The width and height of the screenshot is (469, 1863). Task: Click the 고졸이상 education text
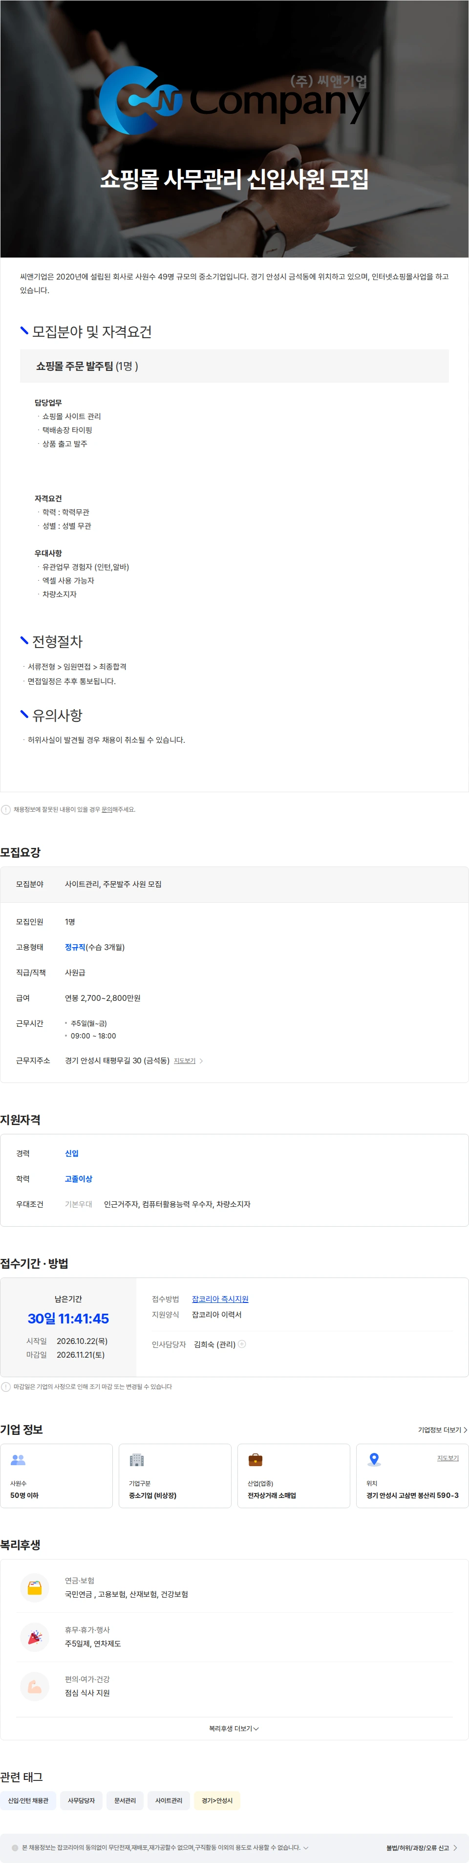pyautogui.click(x=79, y=1179)
